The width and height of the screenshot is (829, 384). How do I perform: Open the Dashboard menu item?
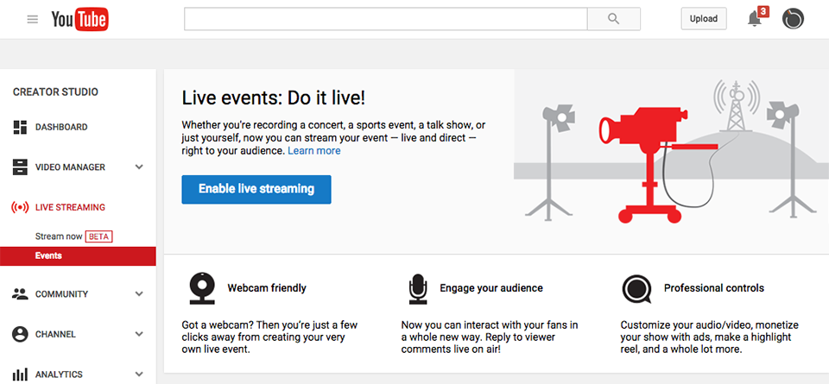coord(61,128)
